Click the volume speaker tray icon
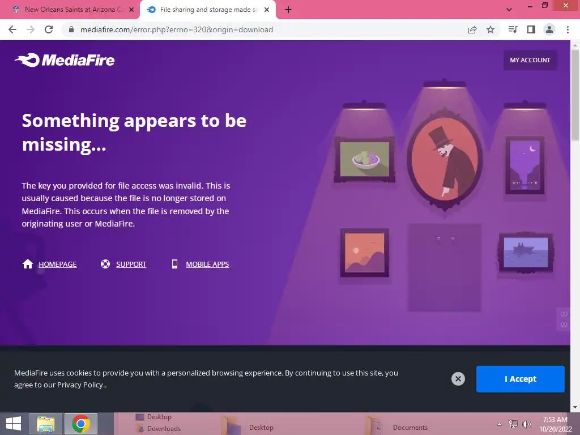The height and width of the screenshot is (435, 580). [x=527, y=424]
